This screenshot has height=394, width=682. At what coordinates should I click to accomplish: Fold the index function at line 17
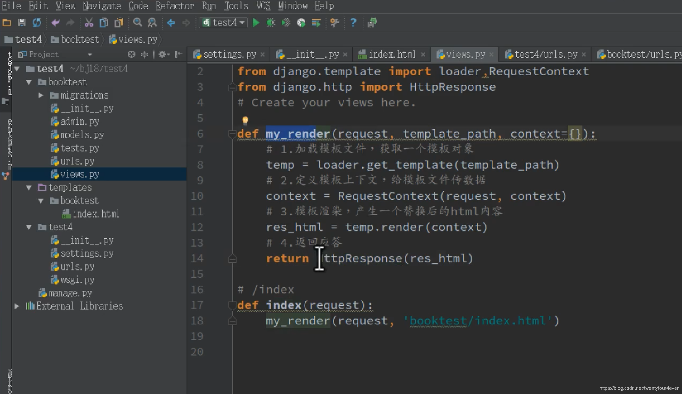point(232,305)
